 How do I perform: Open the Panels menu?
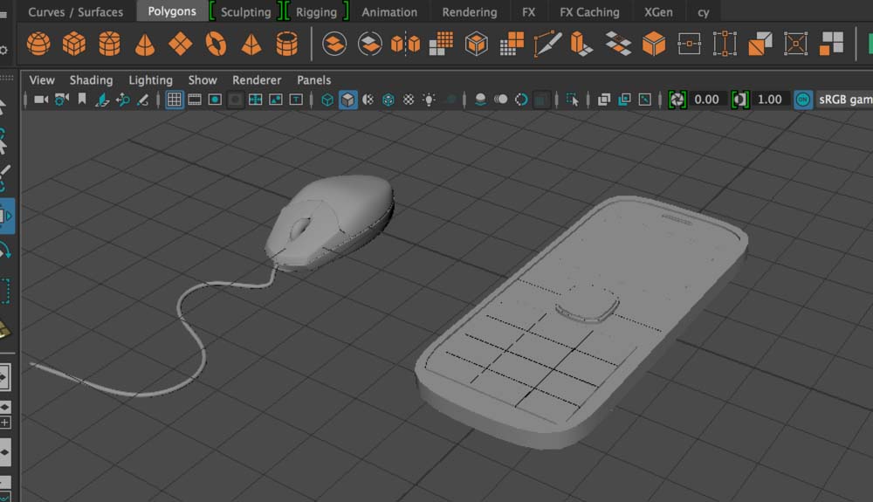point(313,79)
